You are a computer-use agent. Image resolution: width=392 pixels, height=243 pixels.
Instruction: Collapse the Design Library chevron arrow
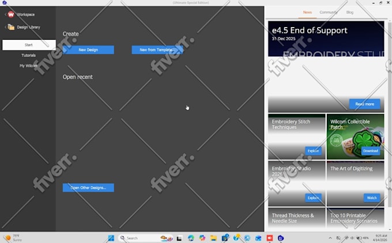coord(5,27)
